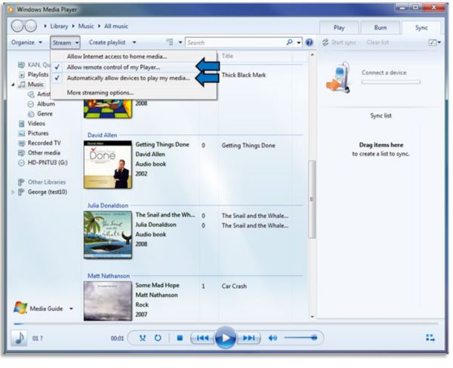Adjust the volume slider
453x368 pixels.
(x=300, y=338)
